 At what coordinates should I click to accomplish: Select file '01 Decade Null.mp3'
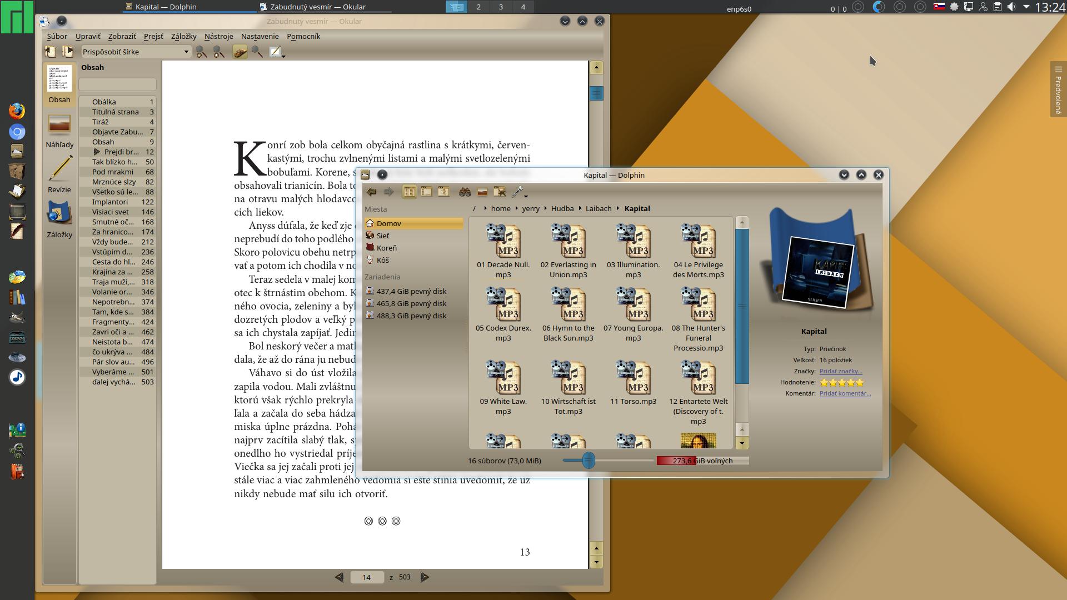(x=503, y=251)
